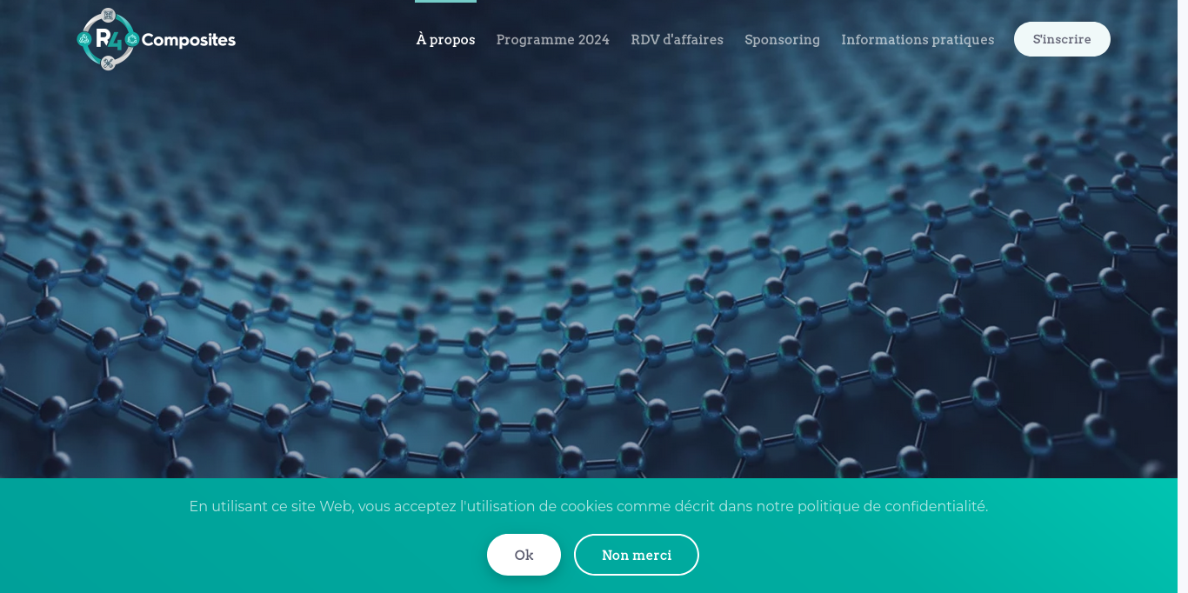Click the grid pattern icon atop the logo
The height and width of the screenshot is (593, 1188).
pos(108,16)
